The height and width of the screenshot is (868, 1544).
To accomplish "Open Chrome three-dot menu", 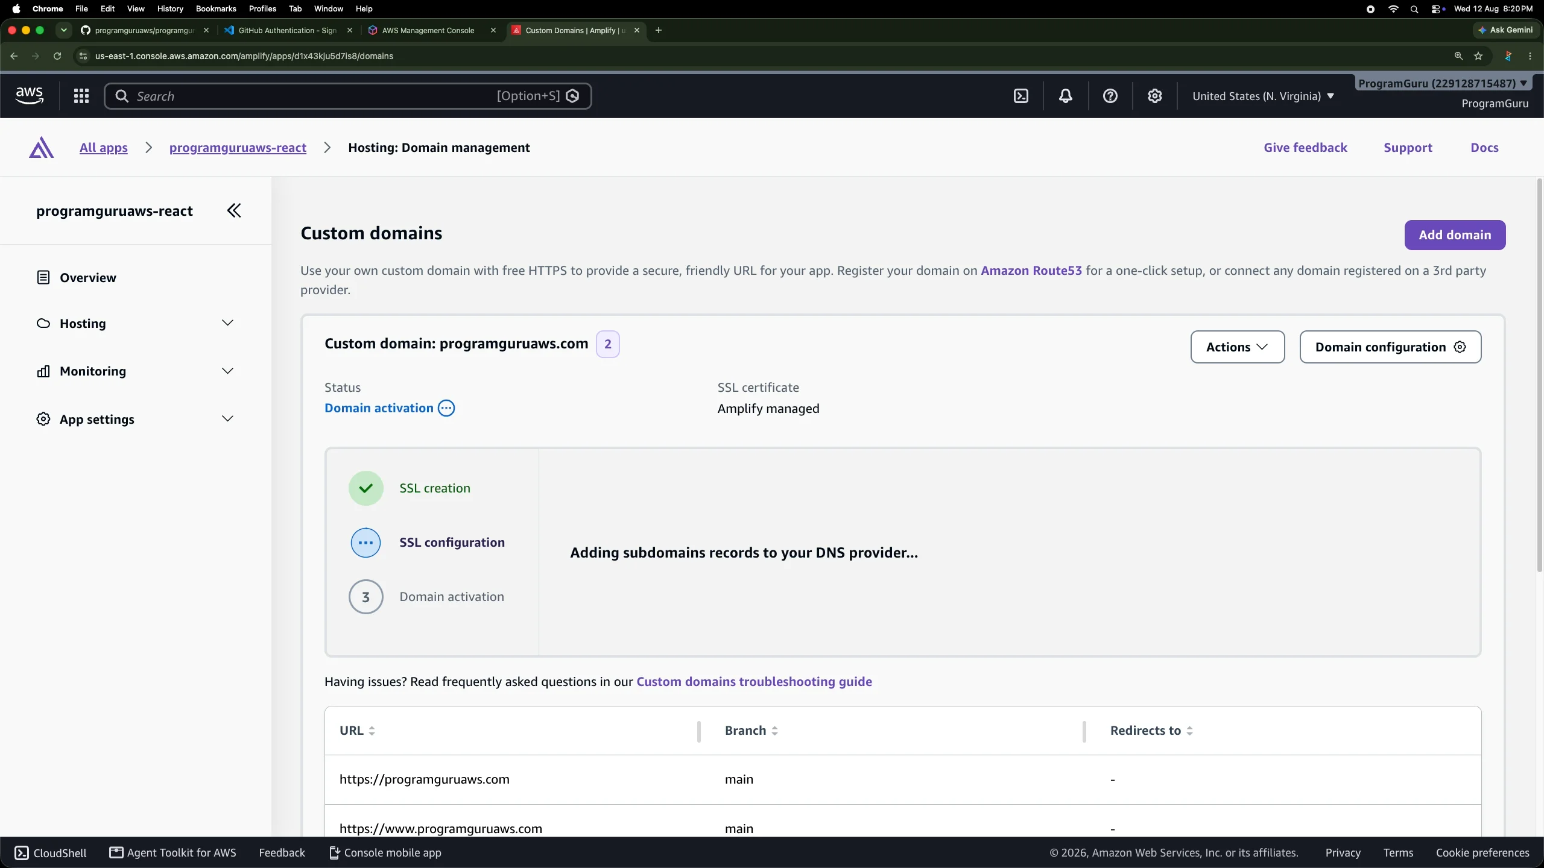I will click(x=1530, y=56).
